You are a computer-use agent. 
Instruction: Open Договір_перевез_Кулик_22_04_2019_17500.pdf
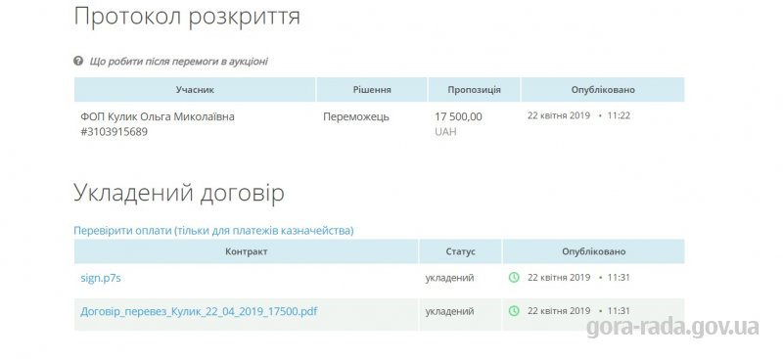click(x=199, y=312)
